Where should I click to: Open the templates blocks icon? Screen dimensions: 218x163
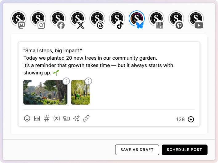point(67,118)
